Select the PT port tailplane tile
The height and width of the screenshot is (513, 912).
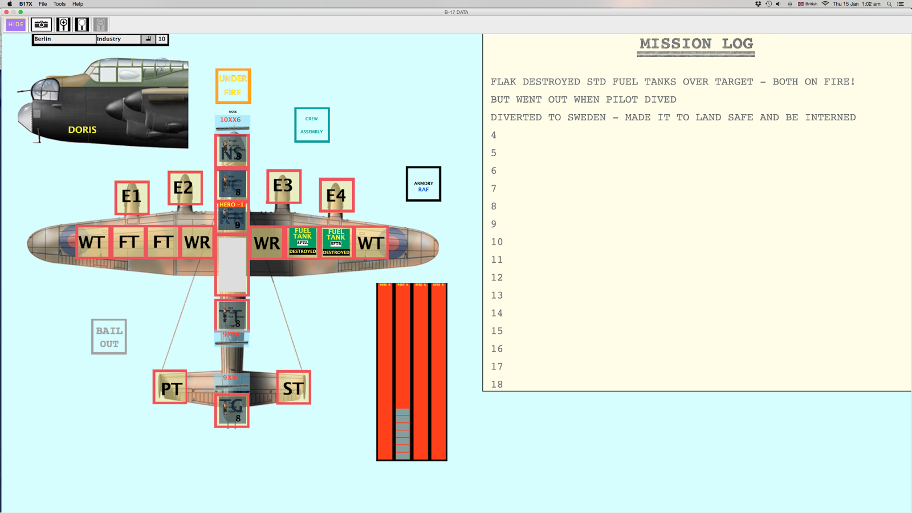(170, 388)
